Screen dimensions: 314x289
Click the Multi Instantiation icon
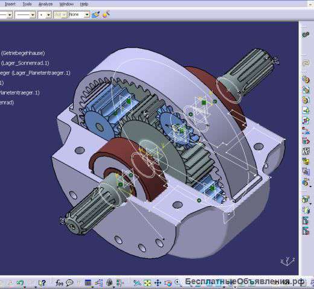[x=305, y=182]
